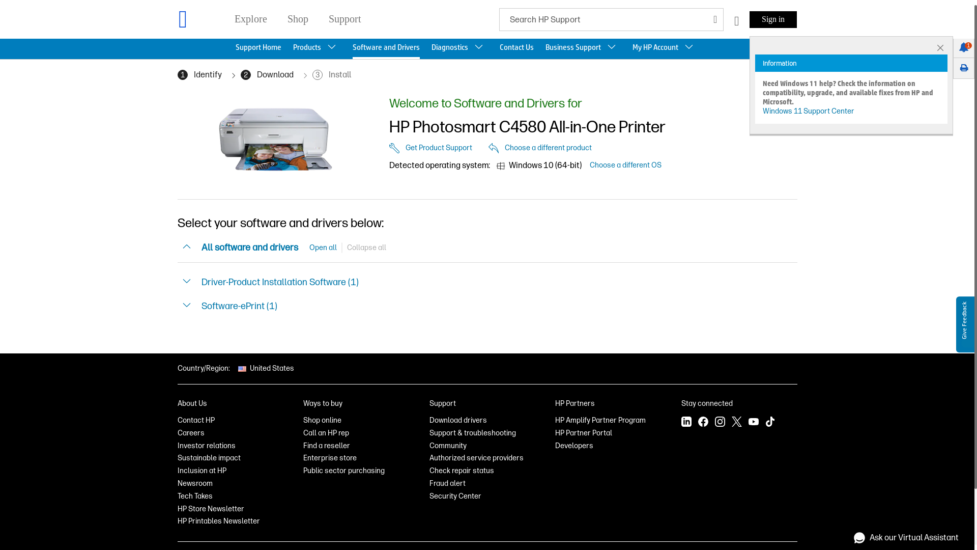
Task: Open Tech Takes footer link
Action: [195, 497]
